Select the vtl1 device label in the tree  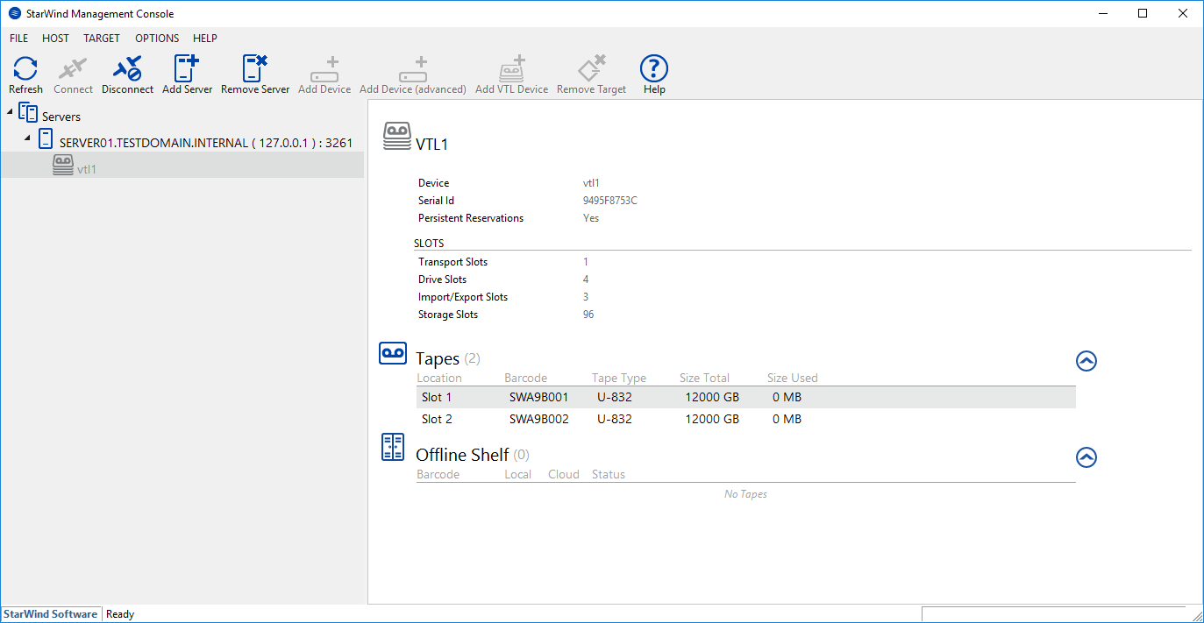point(87,169)
